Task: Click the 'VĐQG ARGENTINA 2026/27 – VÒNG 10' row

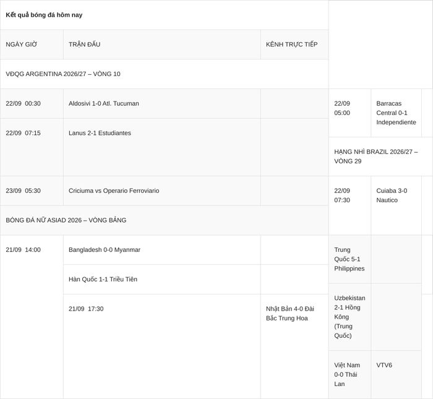Action: tap(165, 74)
